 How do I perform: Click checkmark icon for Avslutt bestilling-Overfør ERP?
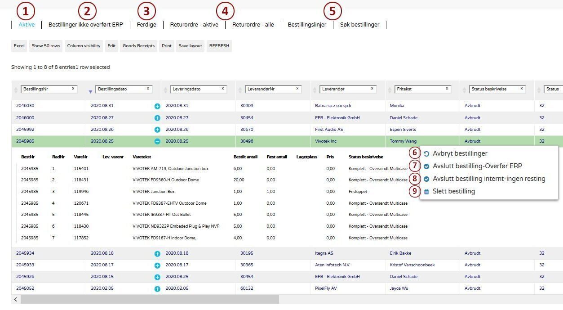tap(426, 166)
